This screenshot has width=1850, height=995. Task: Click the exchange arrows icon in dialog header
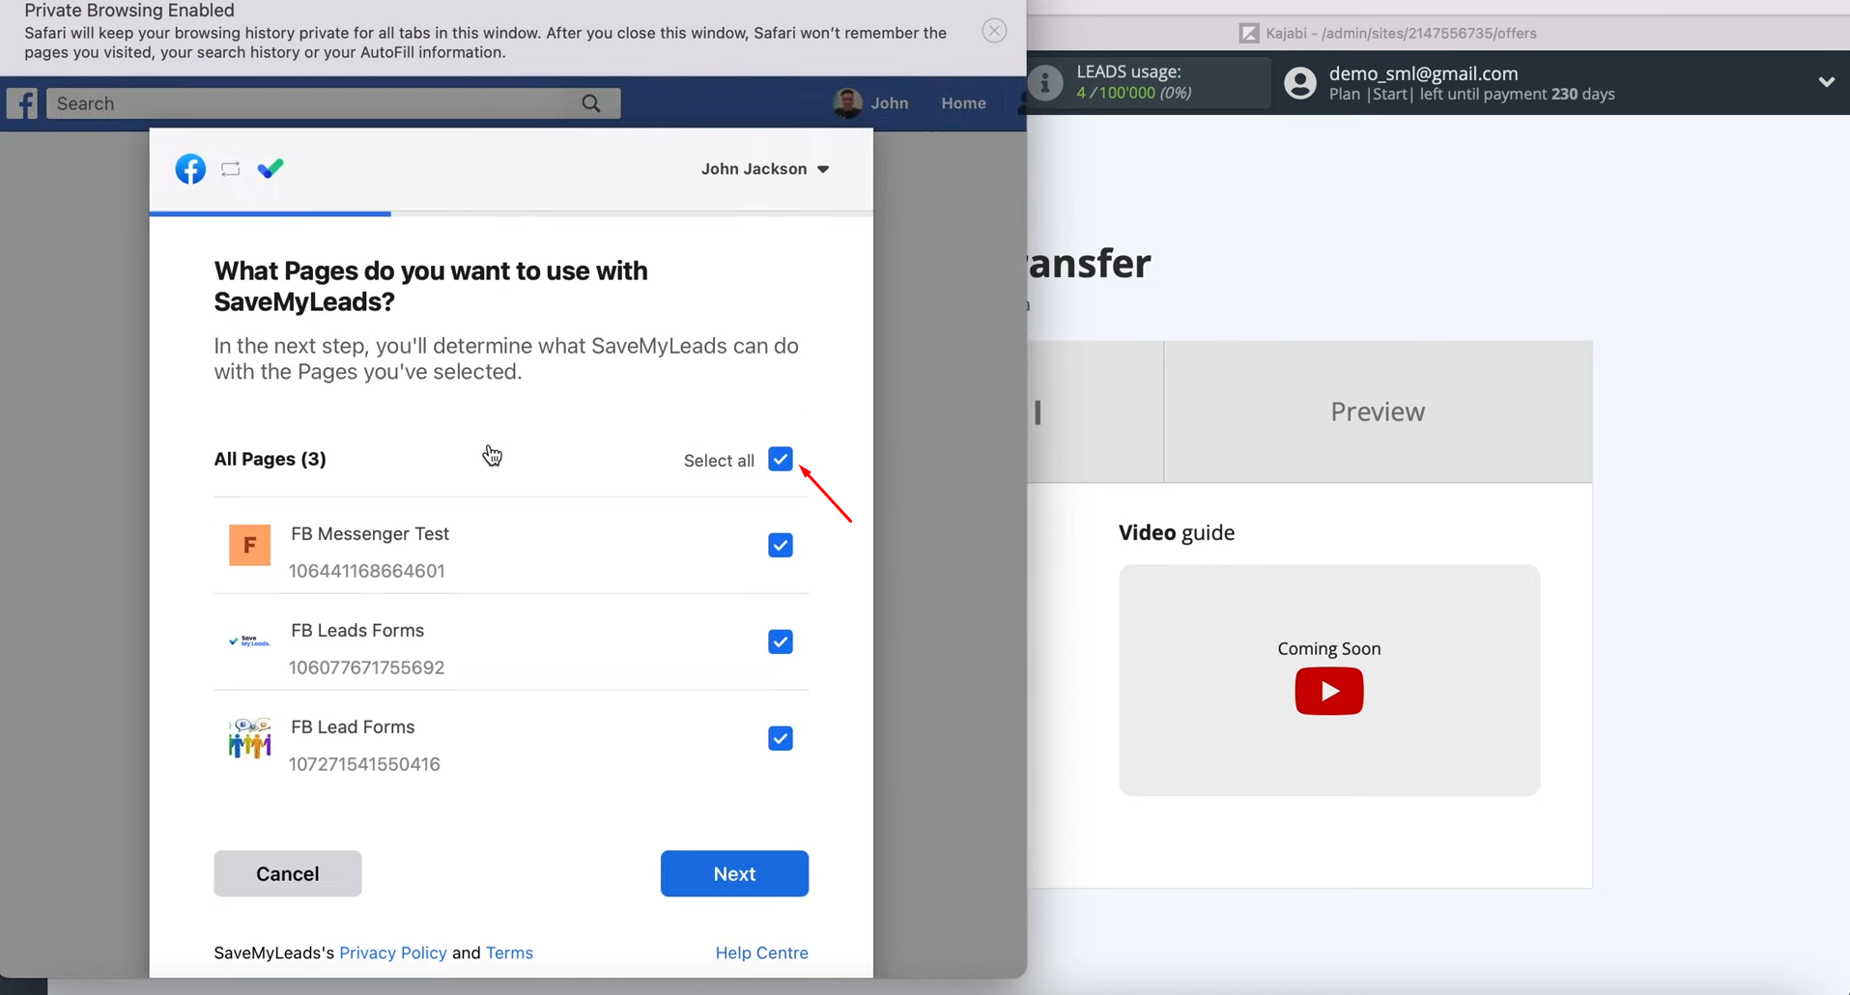coord(230,169)
